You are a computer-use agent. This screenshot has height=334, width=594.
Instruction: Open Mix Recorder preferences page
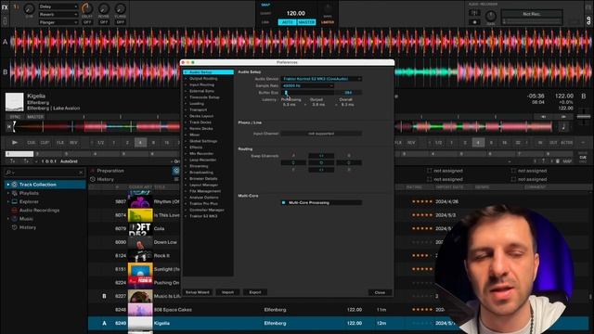point(201,154)
